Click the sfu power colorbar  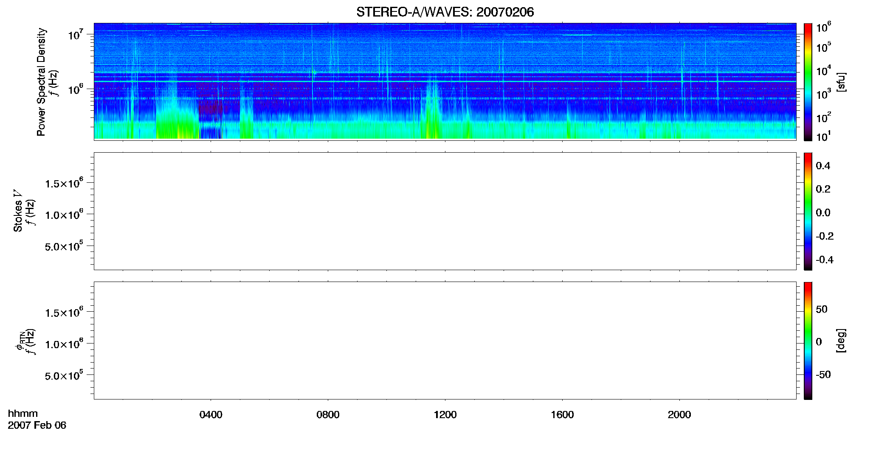808,82
